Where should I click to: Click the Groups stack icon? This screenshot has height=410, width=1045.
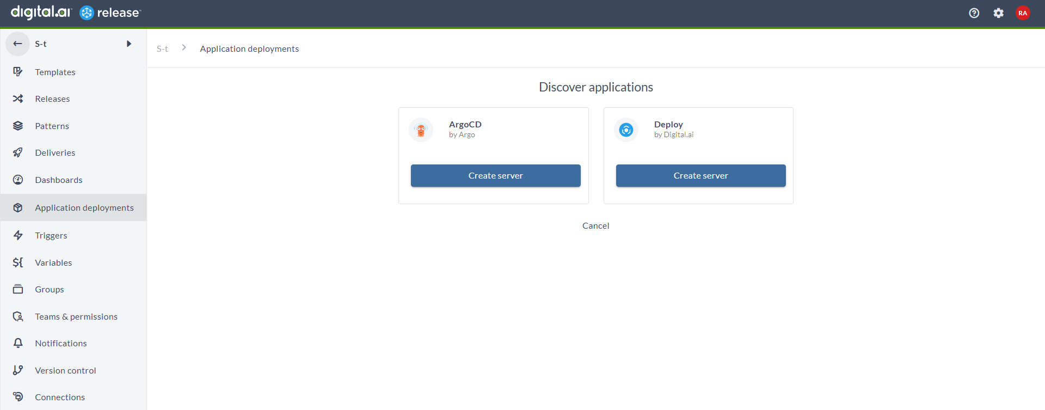(x=18, y=289)
